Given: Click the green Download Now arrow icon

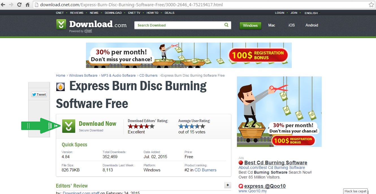Looking at the screenshot, I should point(69,126).
